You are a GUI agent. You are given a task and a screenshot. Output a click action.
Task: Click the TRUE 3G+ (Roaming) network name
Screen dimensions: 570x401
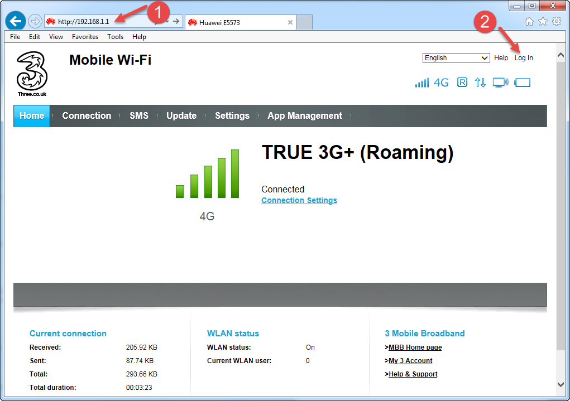click(x=358, y=152)
